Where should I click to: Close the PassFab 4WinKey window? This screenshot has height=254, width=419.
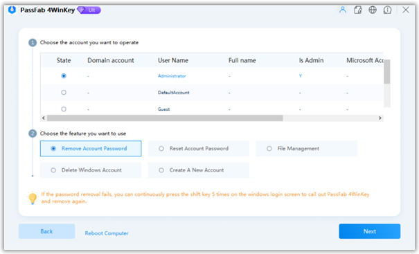[x=406, y=10]
